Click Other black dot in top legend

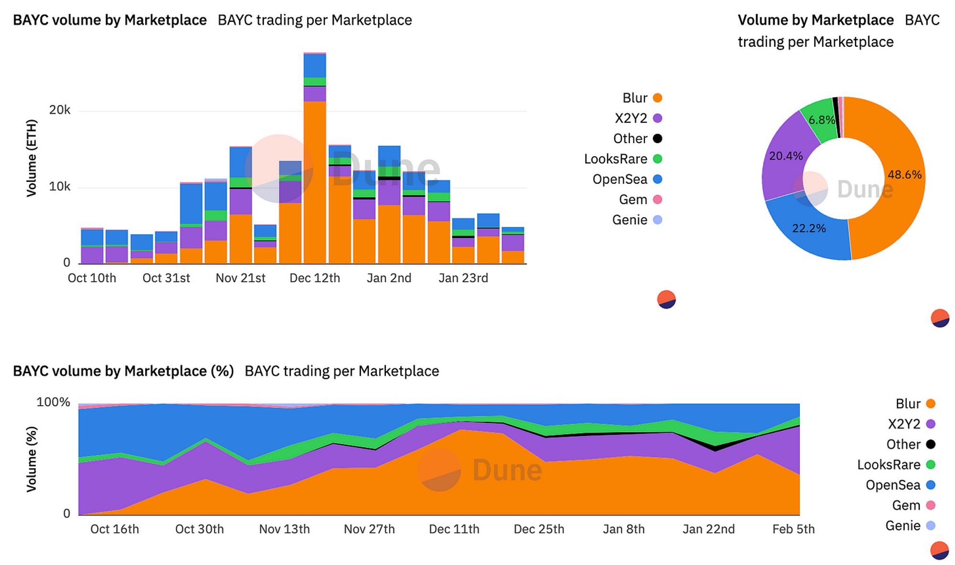[x=658, y=138]
